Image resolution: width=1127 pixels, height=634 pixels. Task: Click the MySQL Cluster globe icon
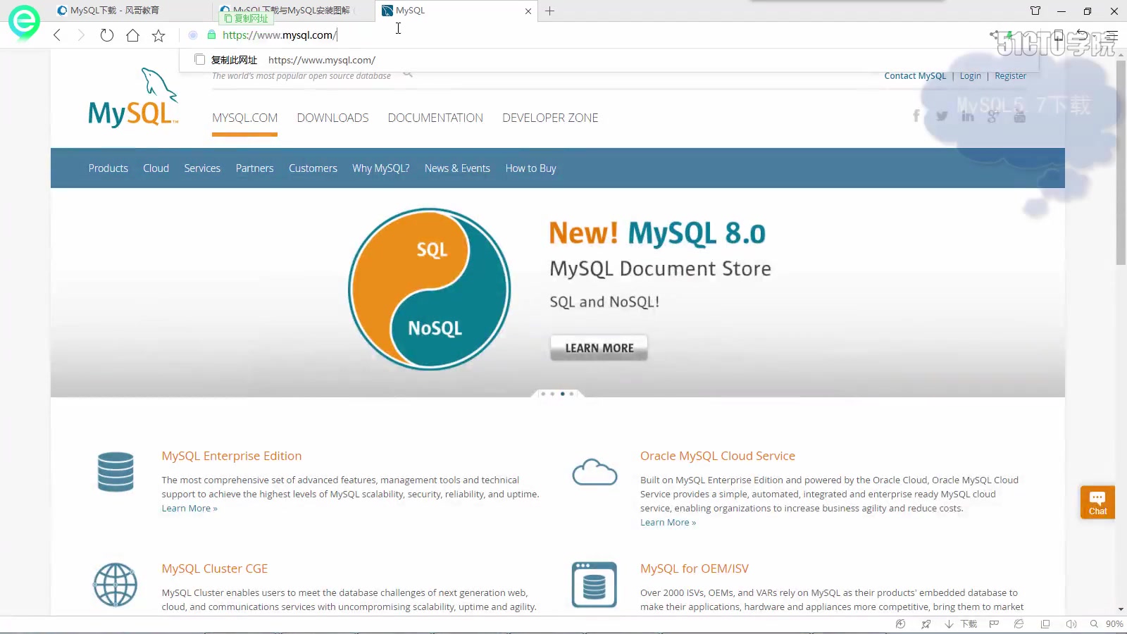pos(116,585)
